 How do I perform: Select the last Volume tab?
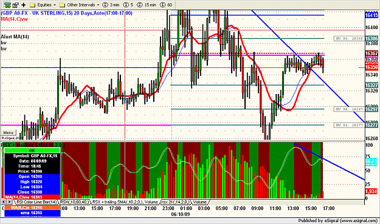199,202
